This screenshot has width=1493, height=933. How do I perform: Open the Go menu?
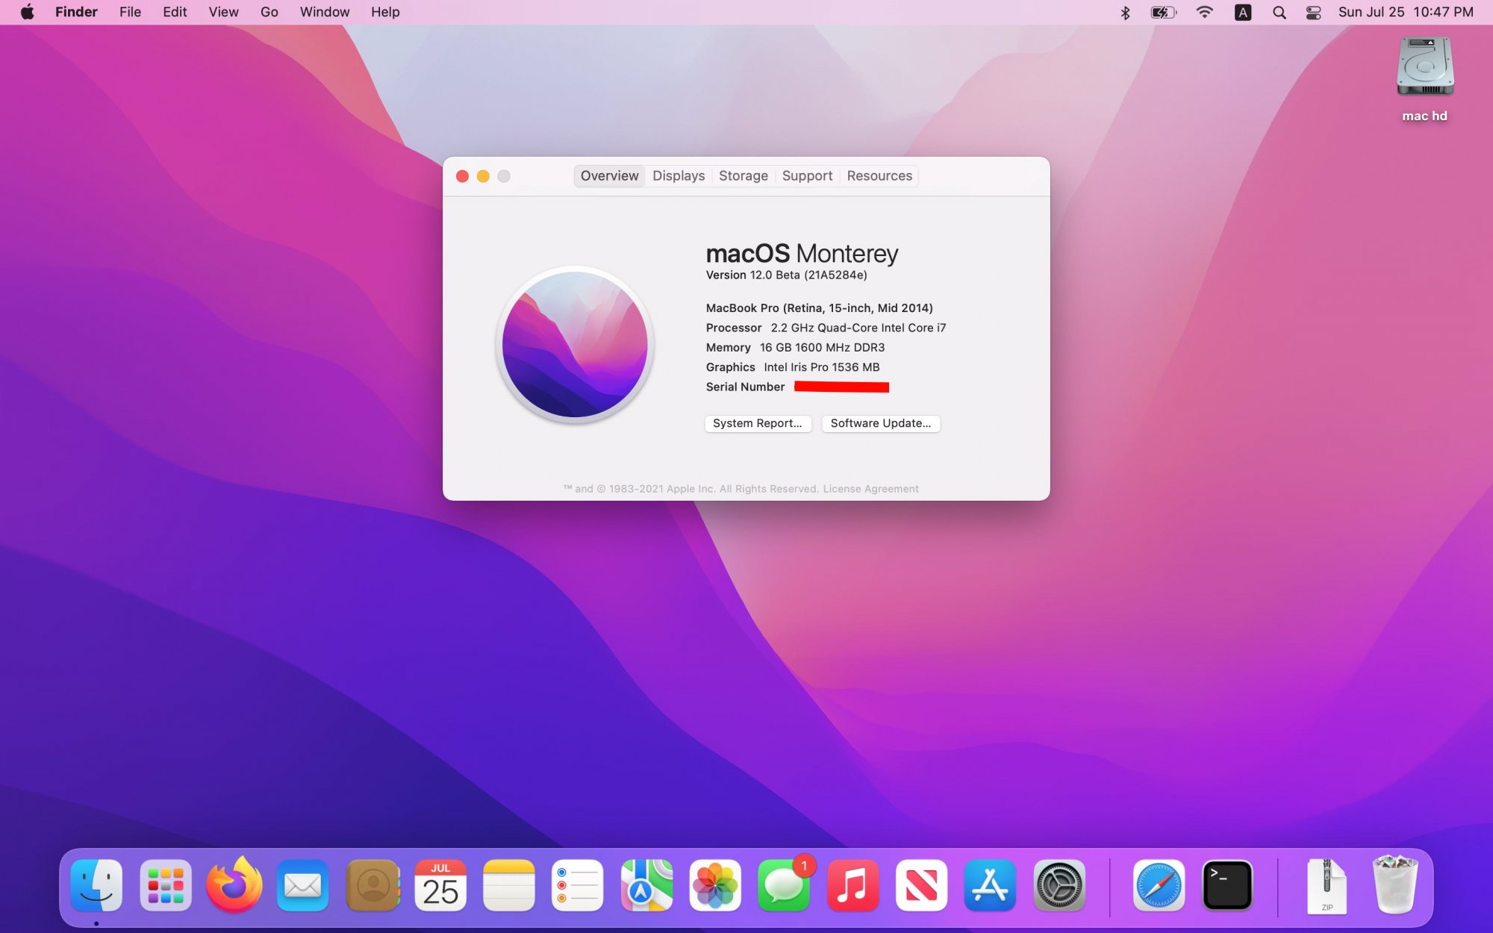click(x=269, y=13)
